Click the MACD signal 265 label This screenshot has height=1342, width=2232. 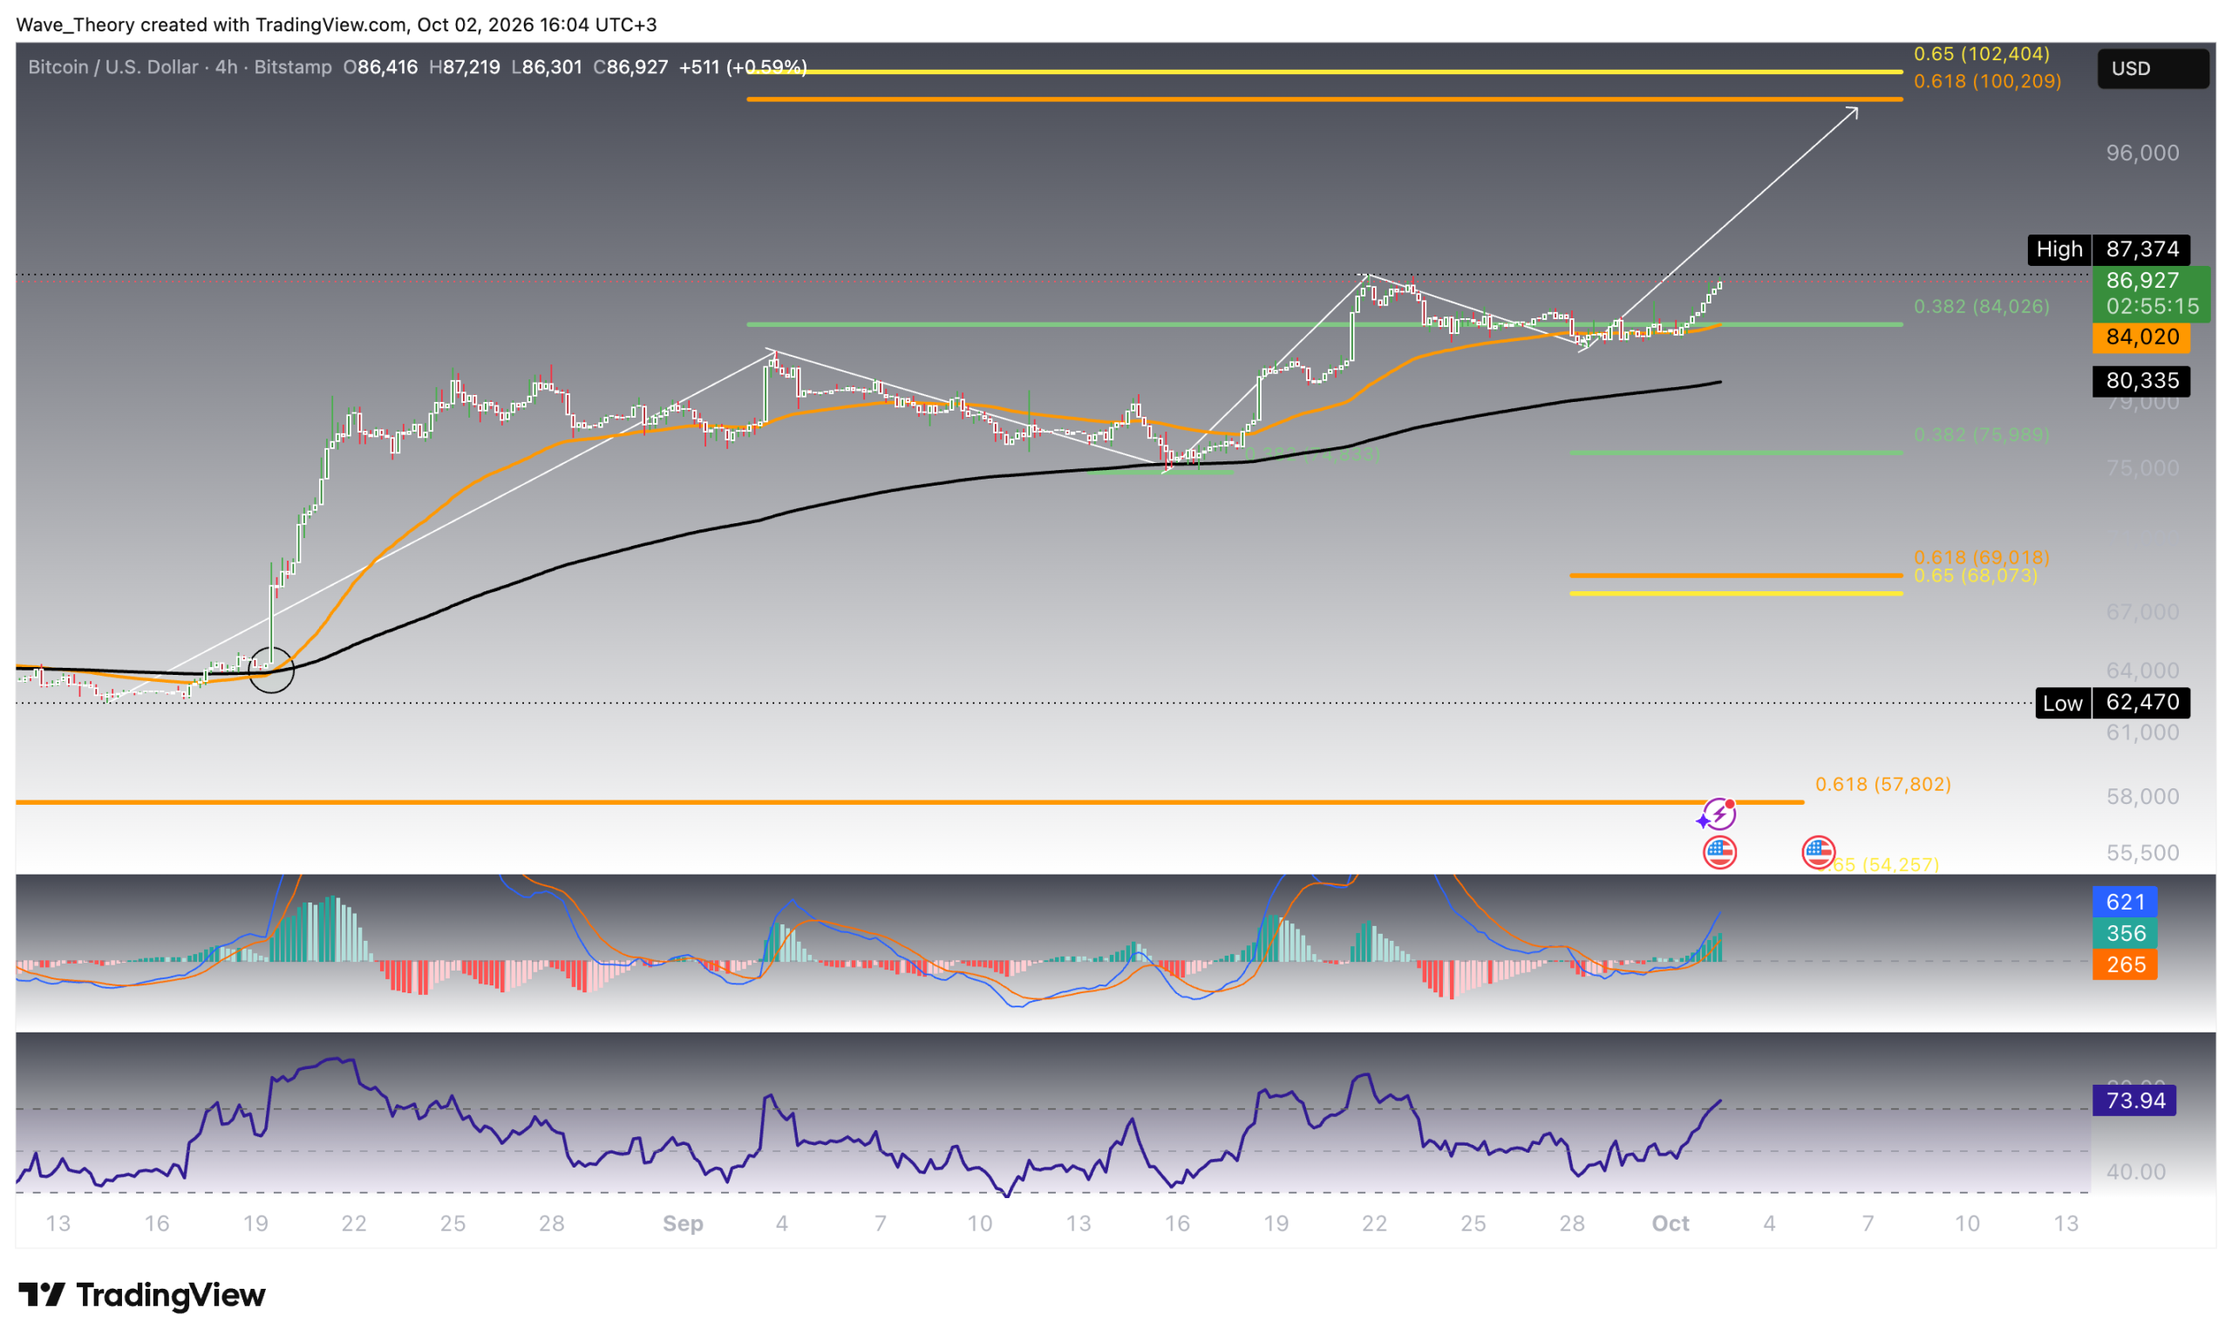click(x=2125, y=965)
